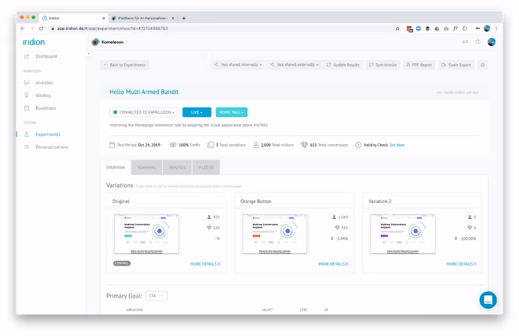This screenshot has height=336, width=519.
Task: Open Dashboard in the sidebar
Action: (46, 56)
